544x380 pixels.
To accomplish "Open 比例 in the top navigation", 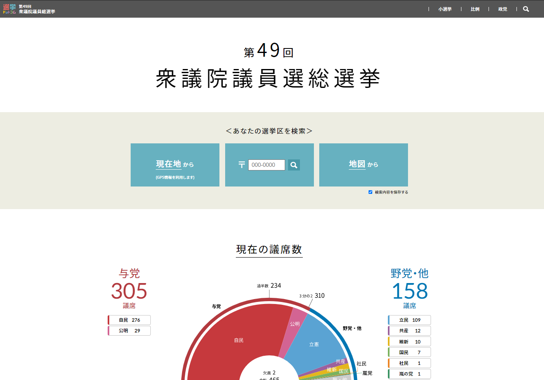I will coord(475,9).
